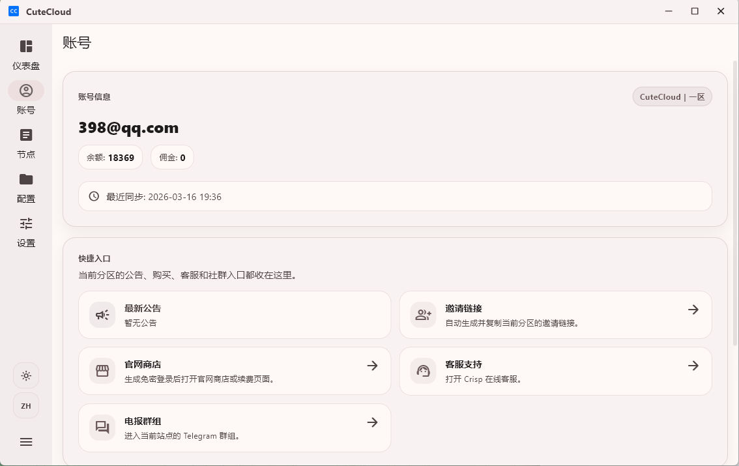Switch language using the ZH toggle
Screen dimensions: 739x466
pyautogui.click(x=26, y=405)
